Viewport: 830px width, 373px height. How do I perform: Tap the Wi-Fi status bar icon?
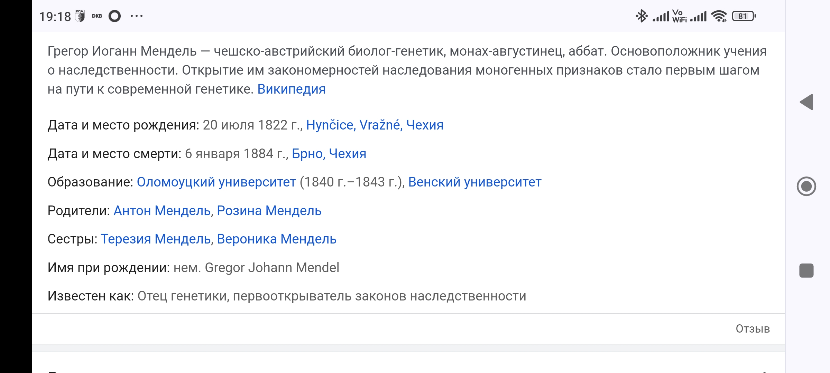719,16
